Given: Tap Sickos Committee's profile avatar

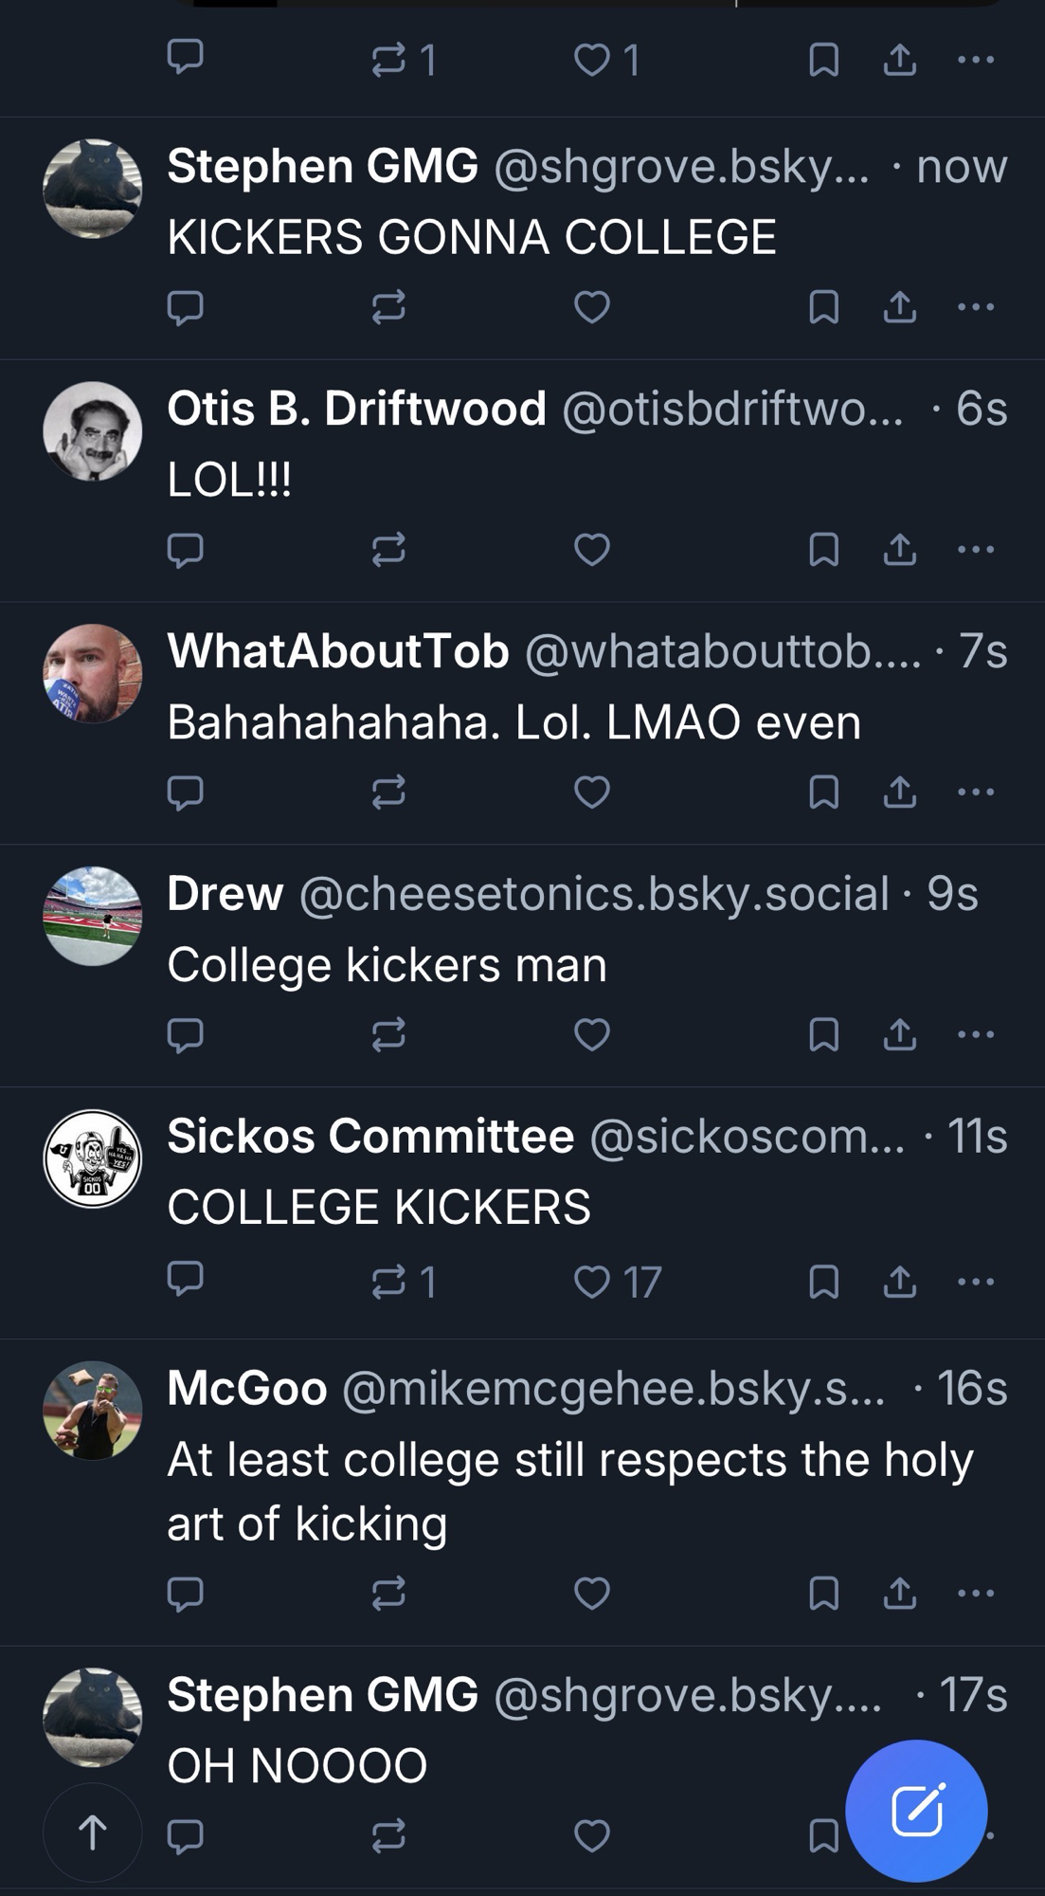Looking at the screenshot, I should pyautogui.click(x=93, y=1158).
